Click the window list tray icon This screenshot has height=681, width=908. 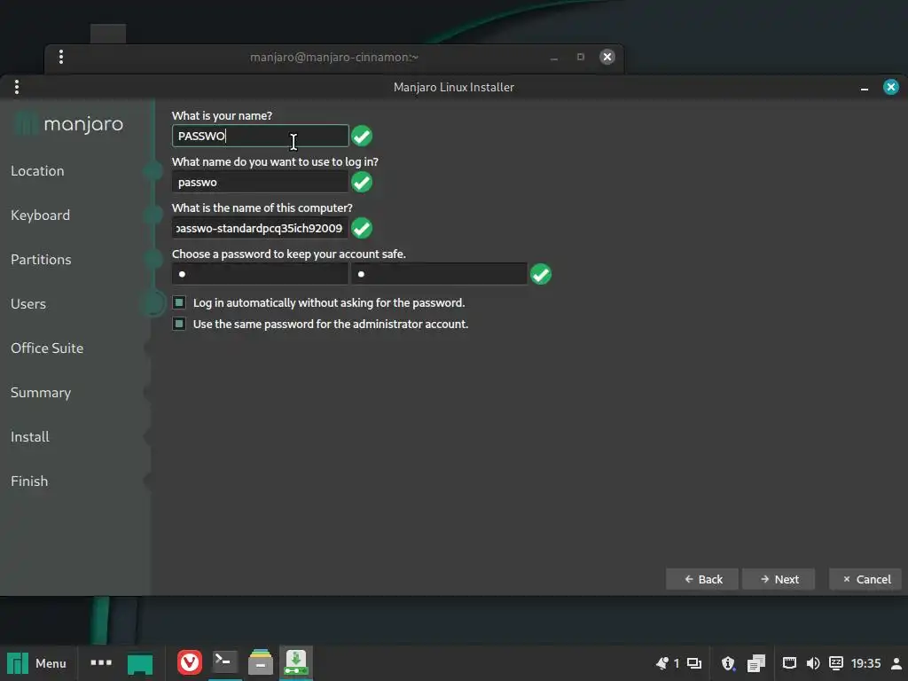(x=693, y=663)
